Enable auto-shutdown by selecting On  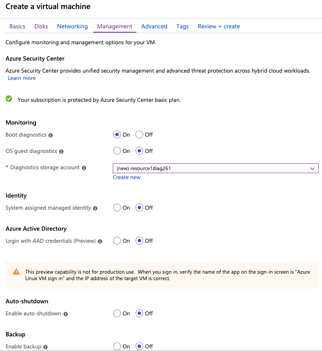coord(117,313)
